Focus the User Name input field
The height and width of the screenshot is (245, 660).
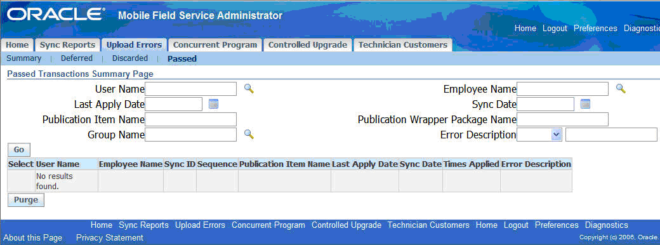(x=190, y=89)
